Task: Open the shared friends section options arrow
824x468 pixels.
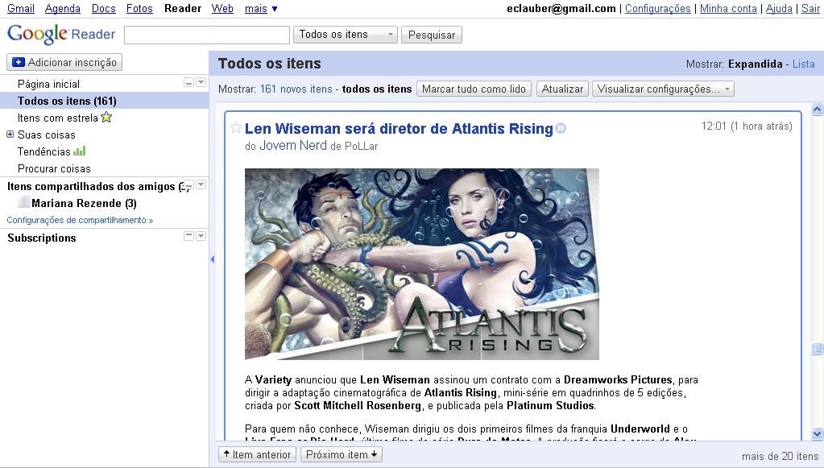Action: [x=201, y=185]
